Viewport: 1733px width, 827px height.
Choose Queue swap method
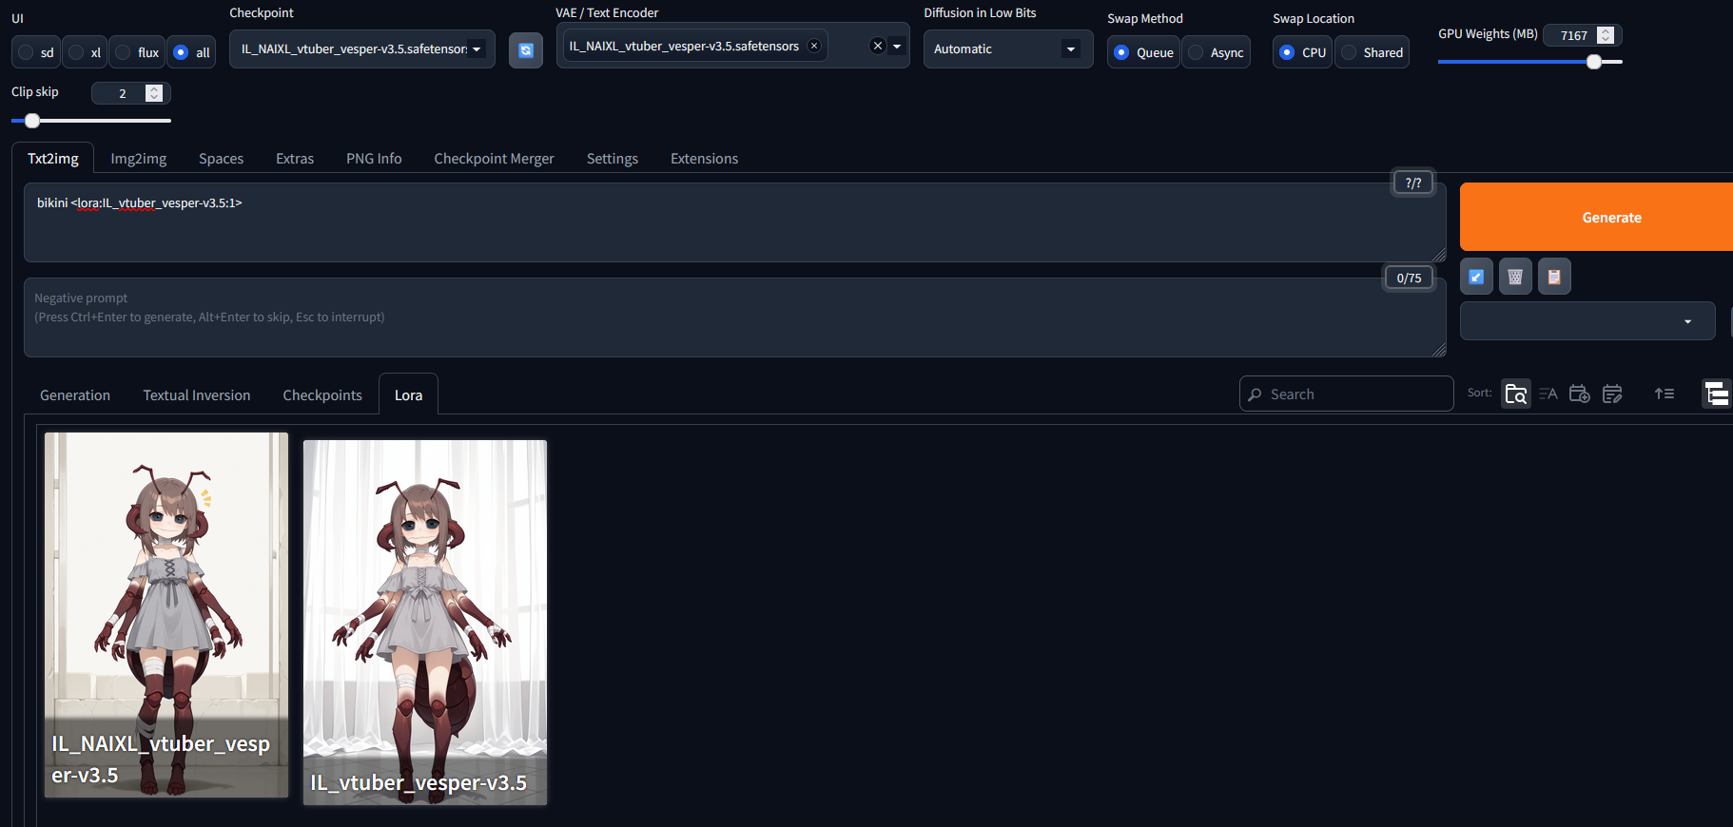[x=1143, y=52]
